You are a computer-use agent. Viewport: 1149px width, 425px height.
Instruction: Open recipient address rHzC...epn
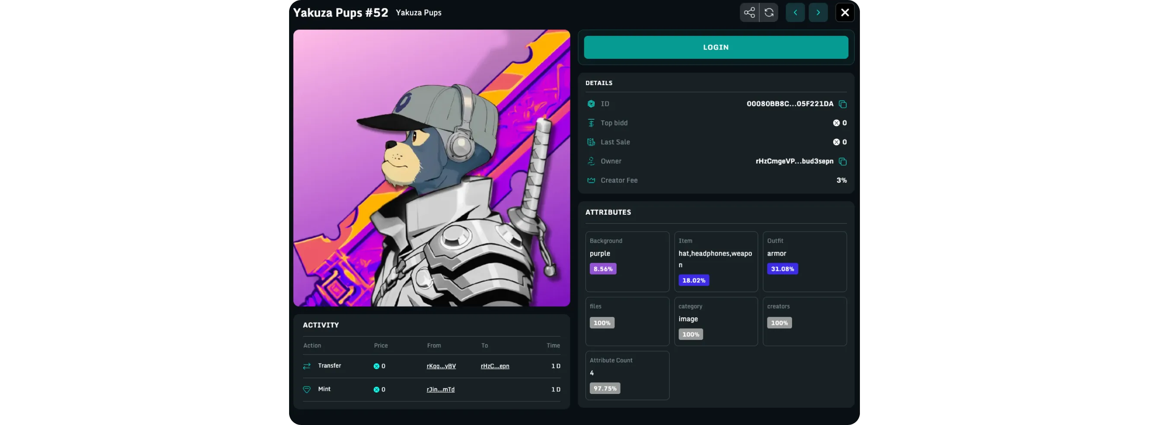(x=495, y=366)
